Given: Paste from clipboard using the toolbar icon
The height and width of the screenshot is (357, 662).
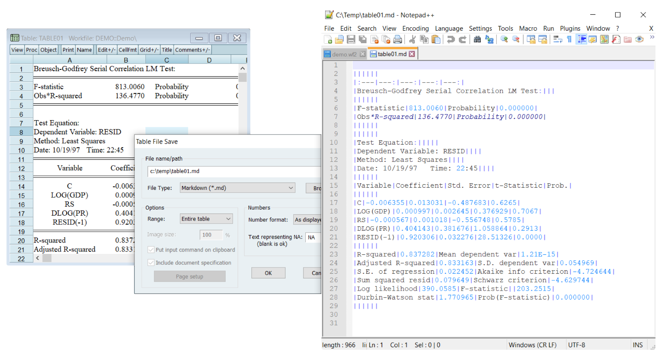Looking at the screenshot, I should [436, 39].
